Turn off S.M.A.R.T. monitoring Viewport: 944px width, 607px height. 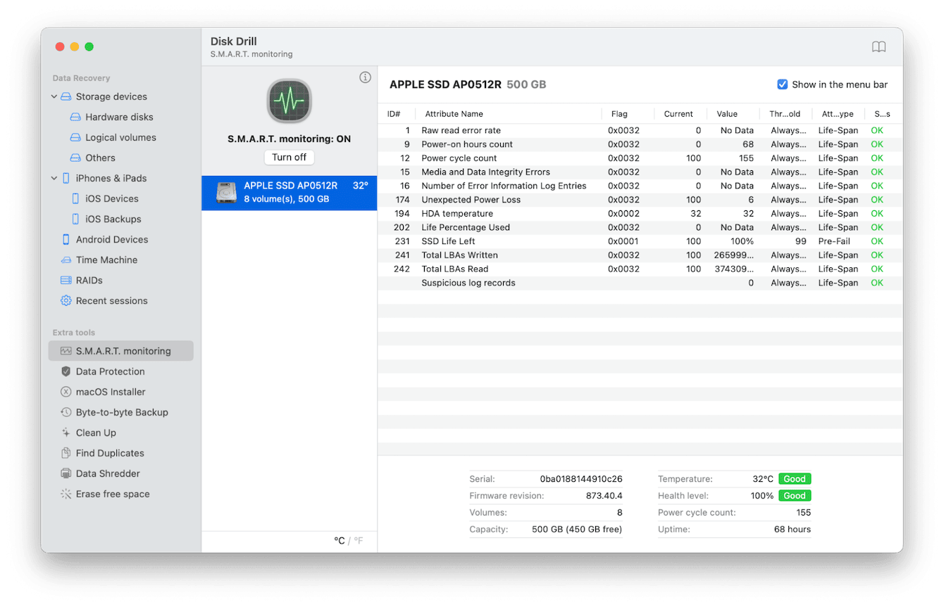coord(289,157)
